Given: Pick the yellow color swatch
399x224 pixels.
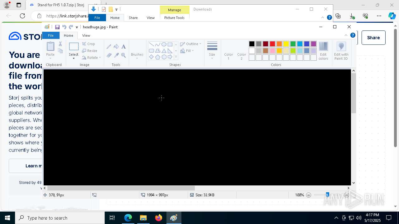Looking at the screenshot, I should (286, 44).
